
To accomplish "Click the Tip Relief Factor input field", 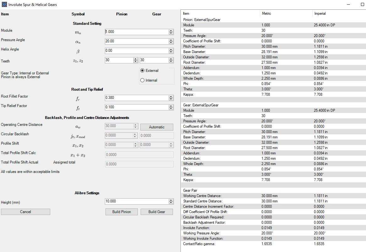I will click(137, 107).
